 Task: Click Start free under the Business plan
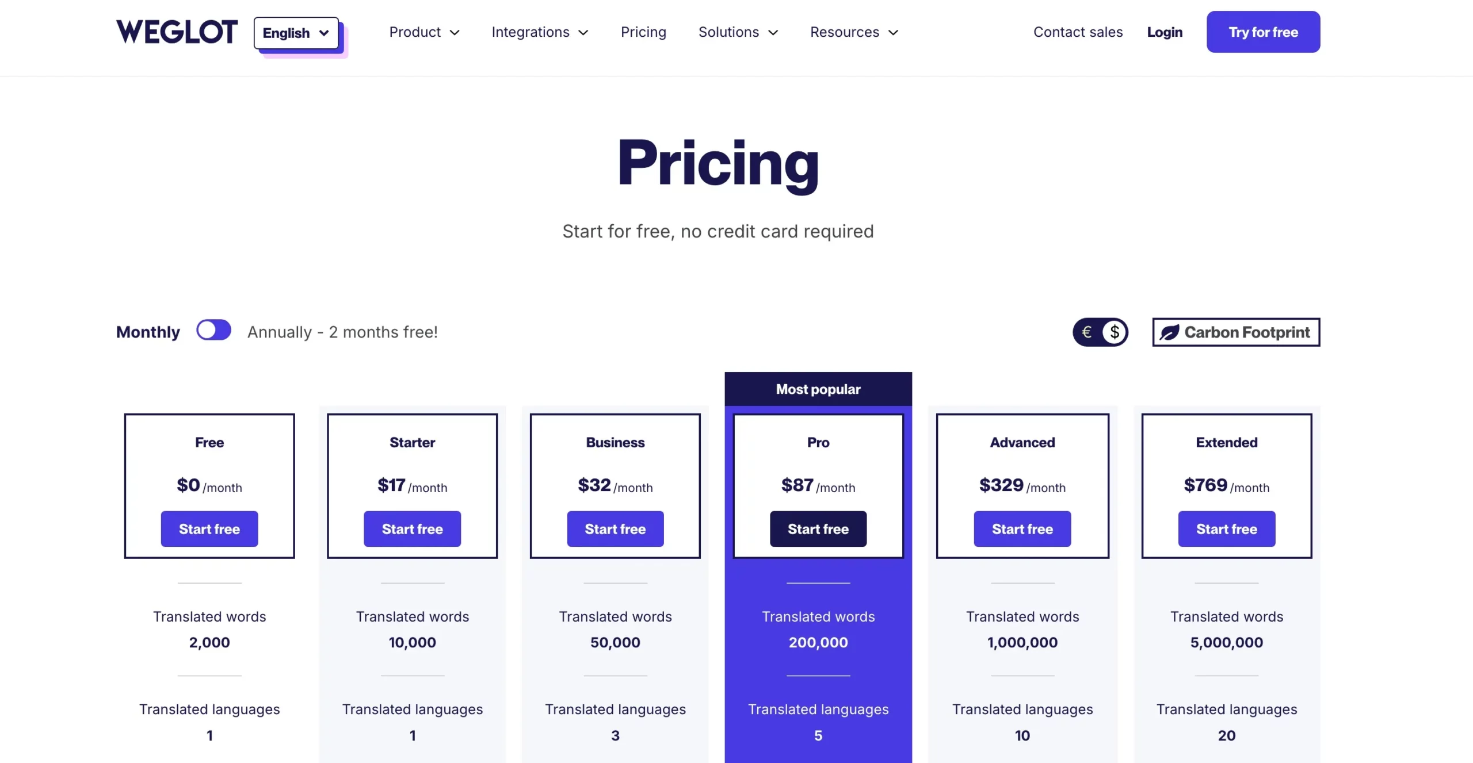tap(615, 529)
